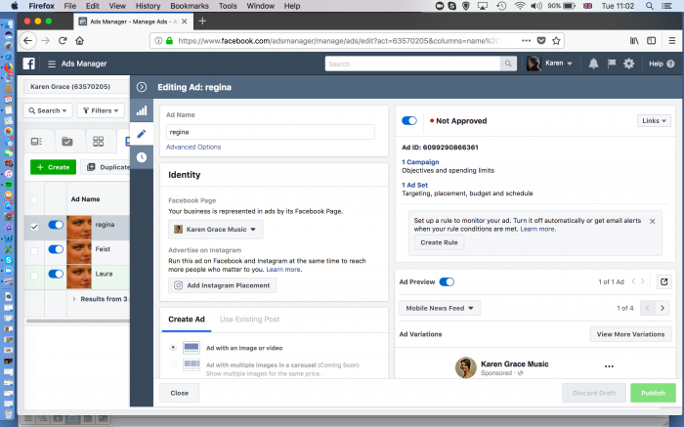The image size is (684, 427).
Task: Click the Ad Name input field
Action: click(270, 132)
